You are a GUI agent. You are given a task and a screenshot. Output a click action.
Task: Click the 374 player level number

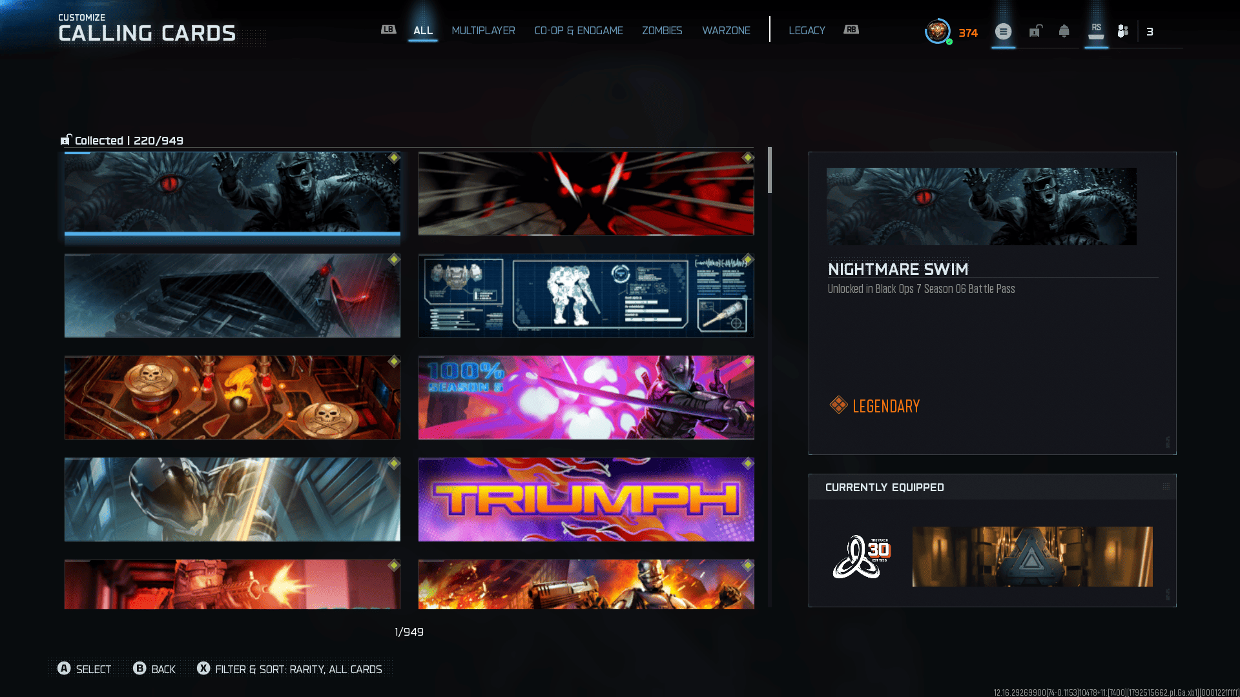point(968,32)
